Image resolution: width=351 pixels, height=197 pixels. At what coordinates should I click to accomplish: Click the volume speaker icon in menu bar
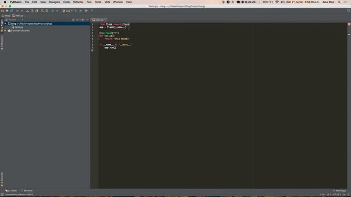283,2
